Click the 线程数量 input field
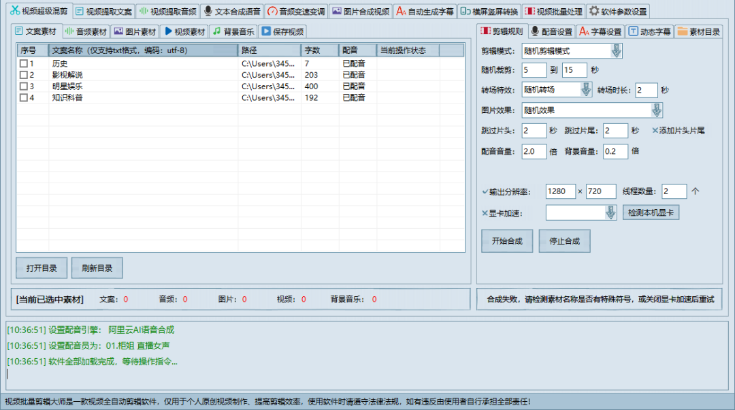The height and width of the screenshot is (410, 735). (x=674, y=192)
